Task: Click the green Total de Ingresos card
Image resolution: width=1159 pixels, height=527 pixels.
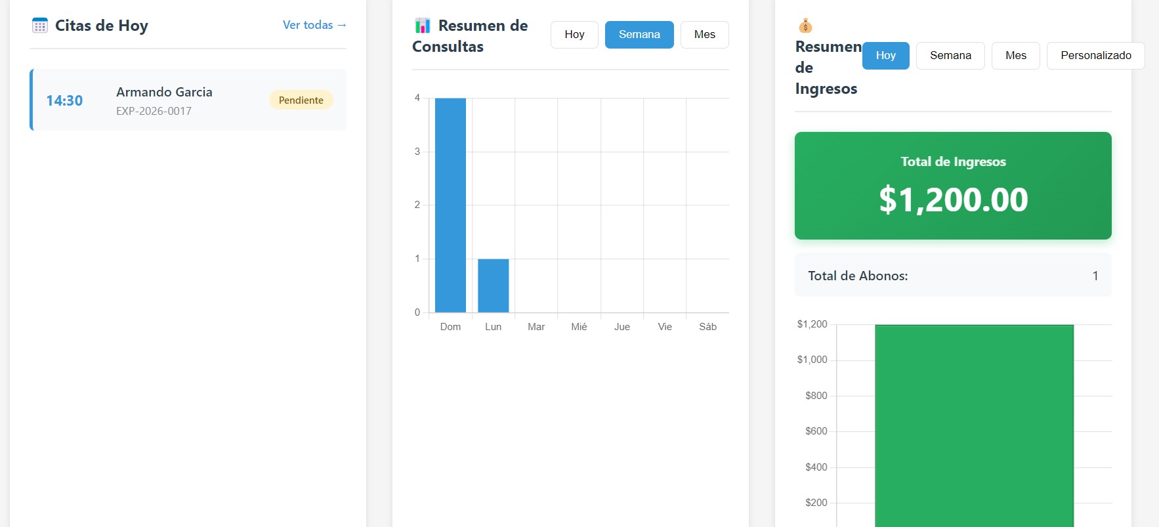Action: click(953, 186)
